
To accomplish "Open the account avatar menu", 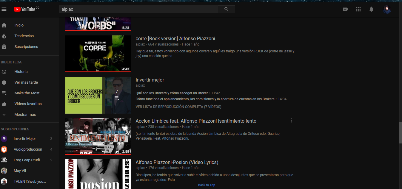I will (x=387, y=9).
